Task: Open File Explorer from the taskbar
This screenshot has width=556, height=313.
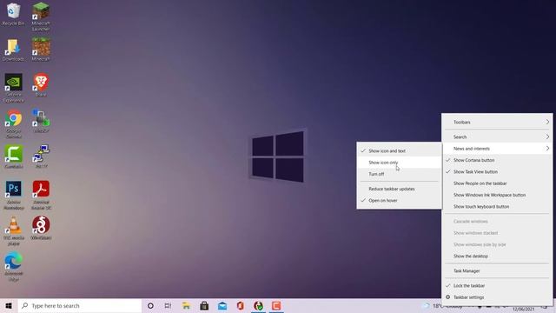Action: (x=186, y=305)
